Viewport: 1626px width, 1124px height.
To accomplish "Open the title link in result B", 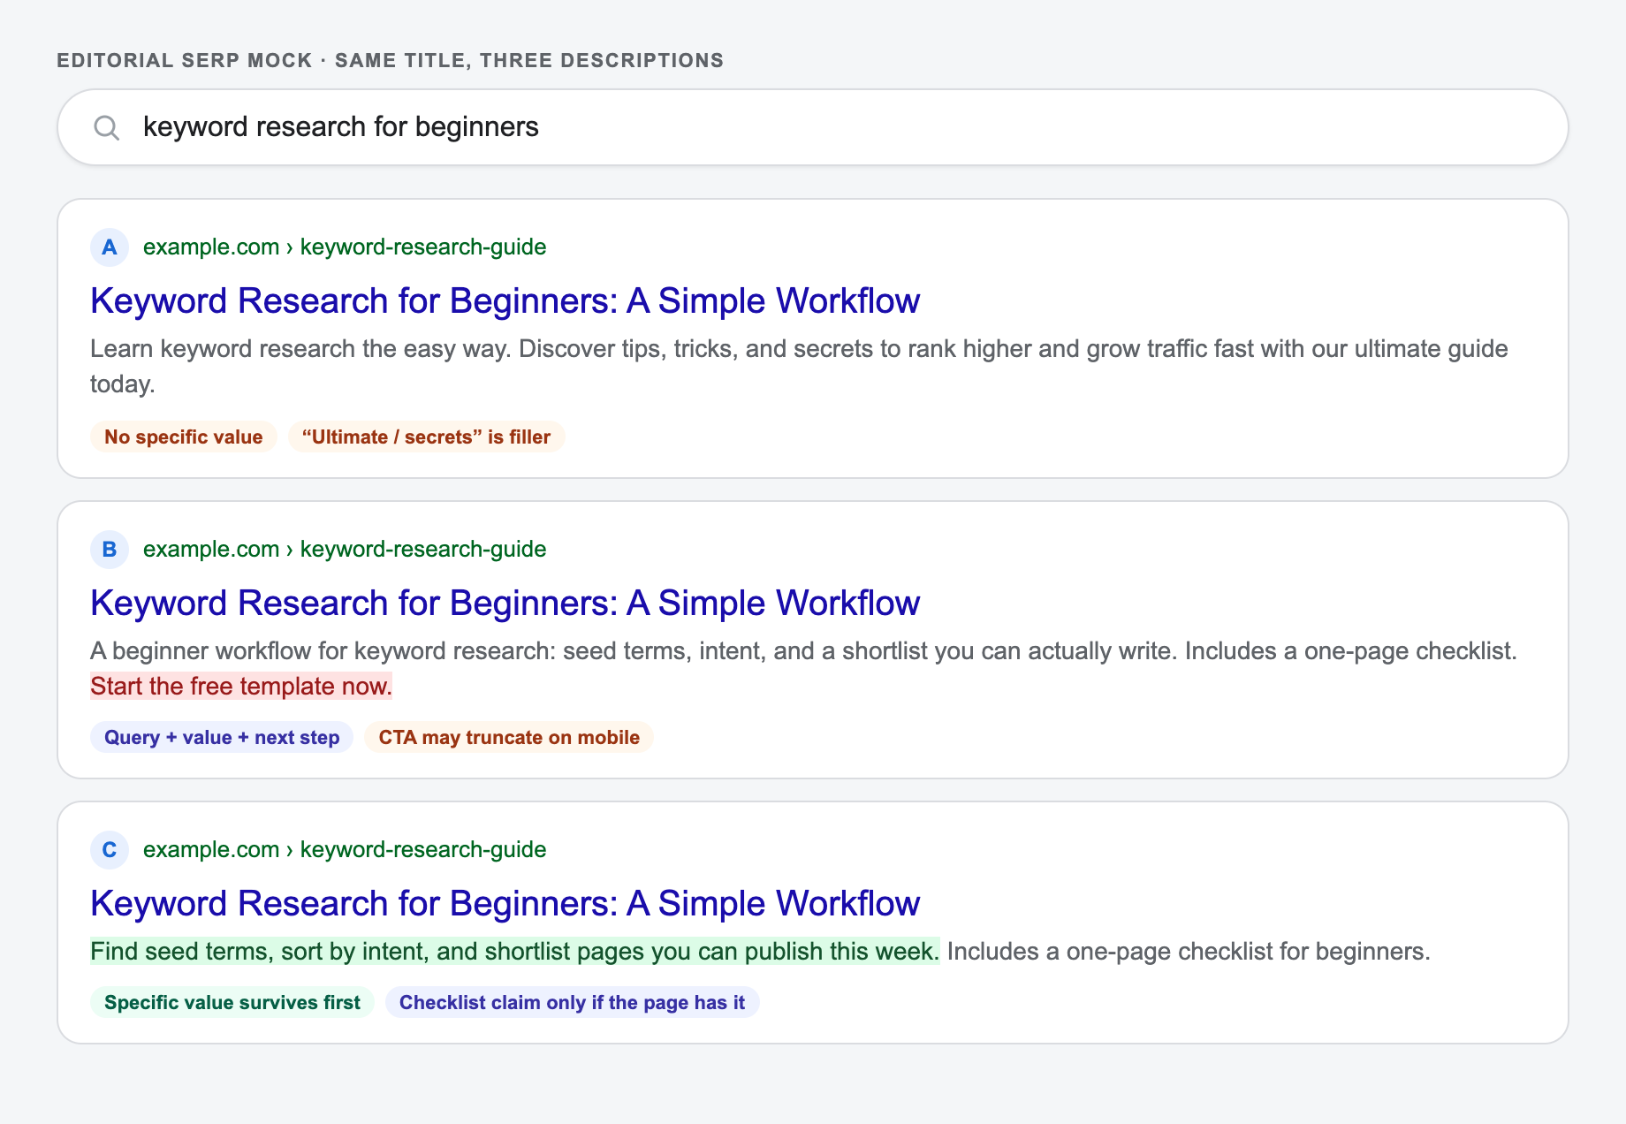I will 505,604.
